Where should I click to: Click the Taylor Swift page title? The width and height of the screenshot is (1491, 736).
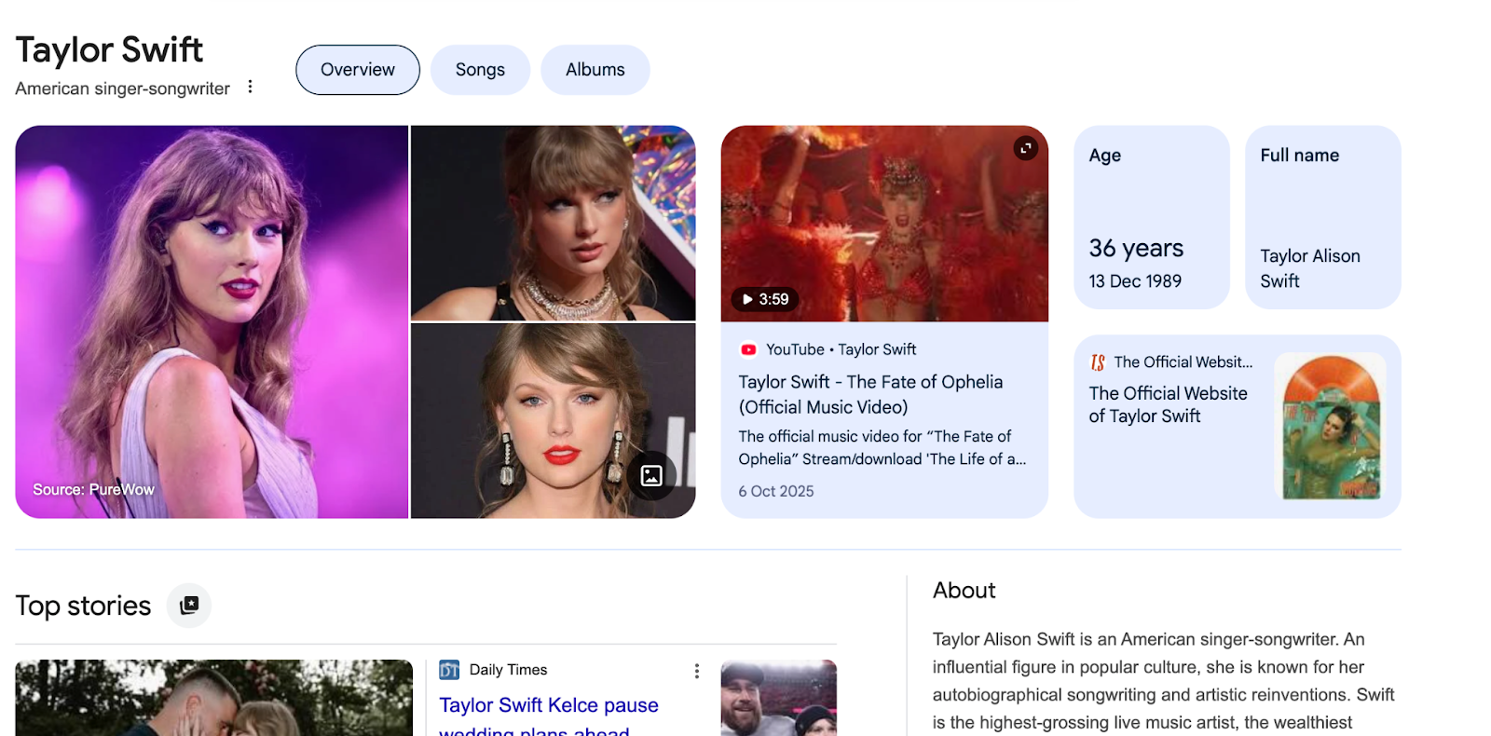click(109, 50)
